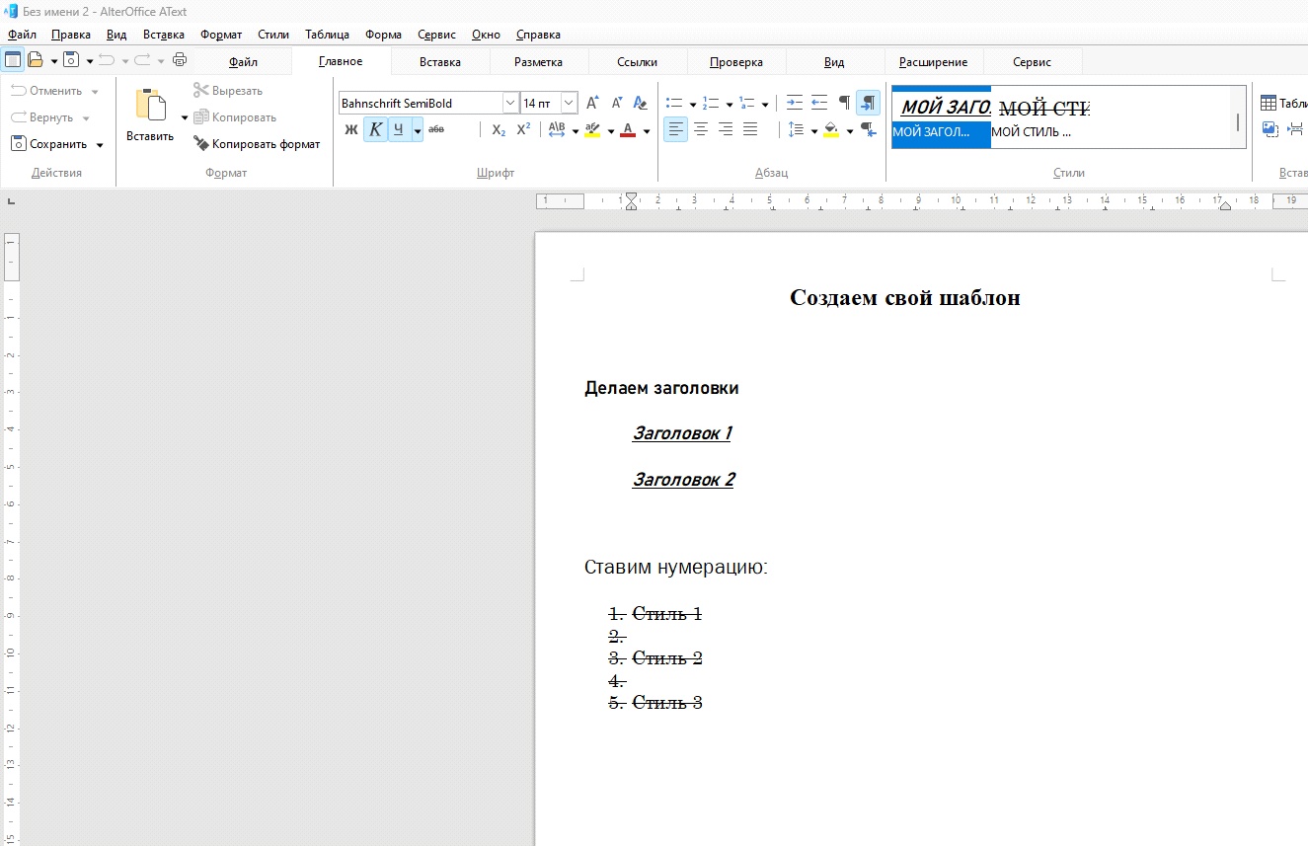
Task: Apply paragraph background yellow fill color
Action: (x=831, y=129)
